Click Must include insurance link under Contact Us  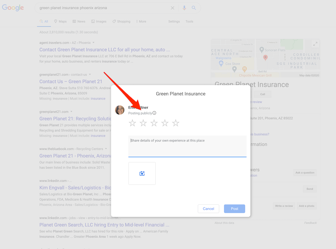[98, 99]
